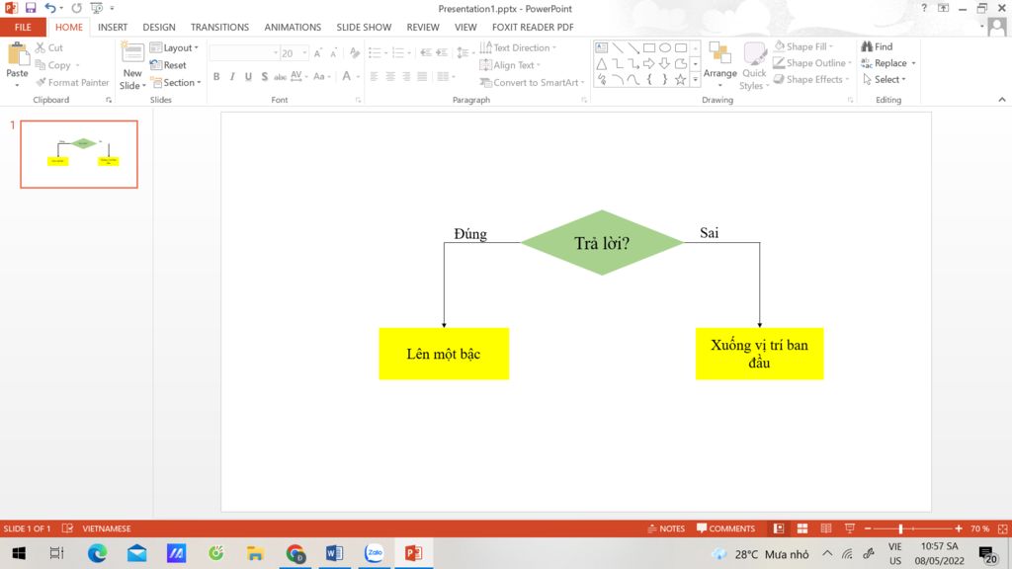The height and width of the screenshot is (569, 1012).
Task: Toggle center text alignment
Action: click(x=390, y=77)
